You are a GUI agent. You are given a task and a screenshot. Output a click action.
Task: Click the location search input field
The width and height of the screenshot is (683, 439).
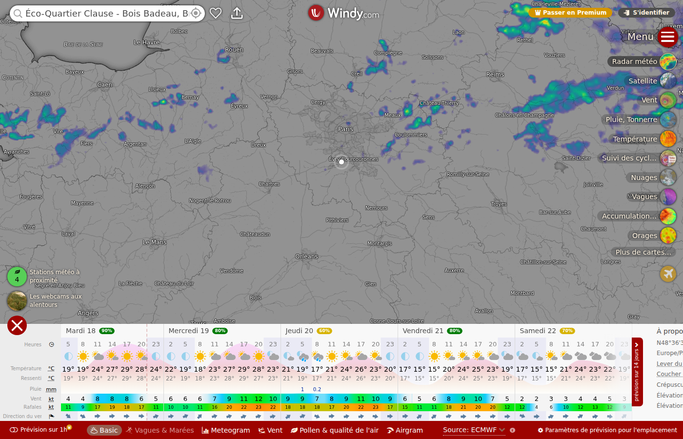[106, 13]
